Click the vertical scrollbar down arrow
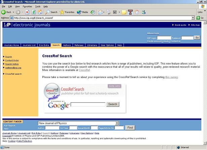Viewport: 207px width, 150px height. (205, 143)
